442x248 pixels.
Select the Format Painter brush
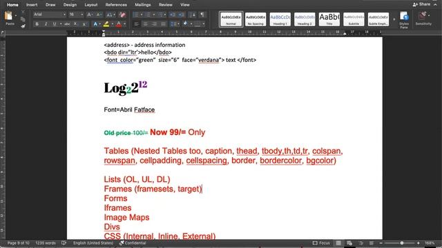tap(23, 26)
